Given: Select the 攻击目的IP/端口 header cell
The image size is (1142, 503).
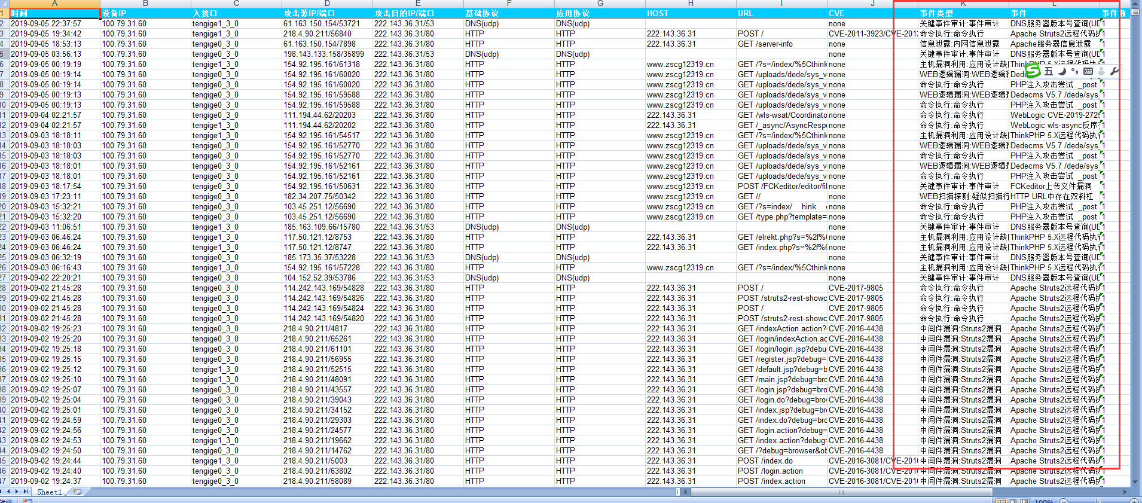Looking at the screenshot, I should tap(418, 13).
